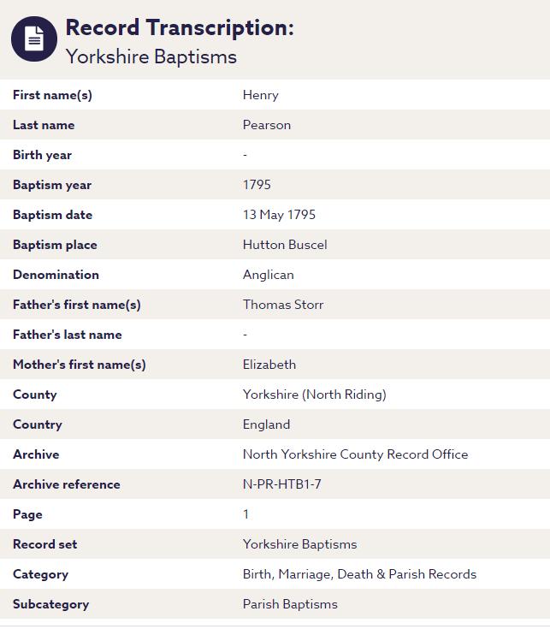Click the Yorkshire Baptisms record set value
550x629 pixels.
pos(299,544)
